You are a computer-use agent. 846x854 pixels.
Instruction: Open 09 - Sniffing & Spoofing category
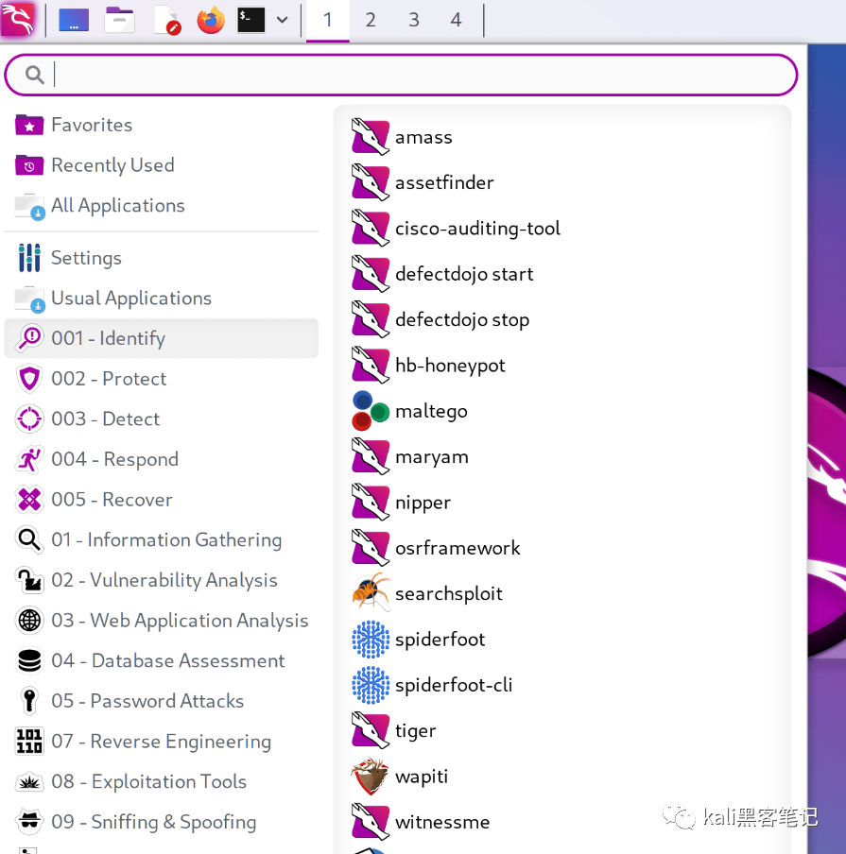coord(162,822)
